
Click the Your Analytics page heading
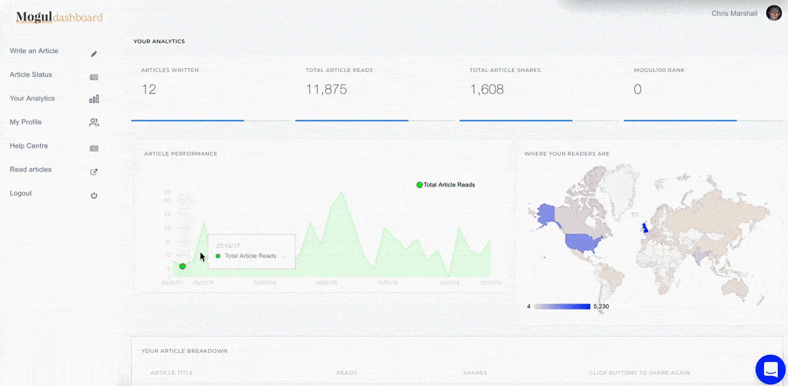[159, 41]
